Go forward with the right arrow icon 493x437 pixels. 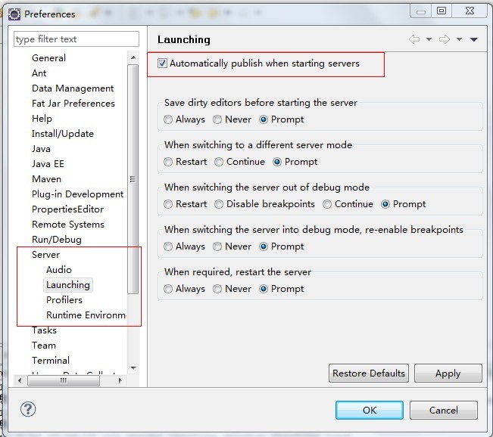coord(444,39)
